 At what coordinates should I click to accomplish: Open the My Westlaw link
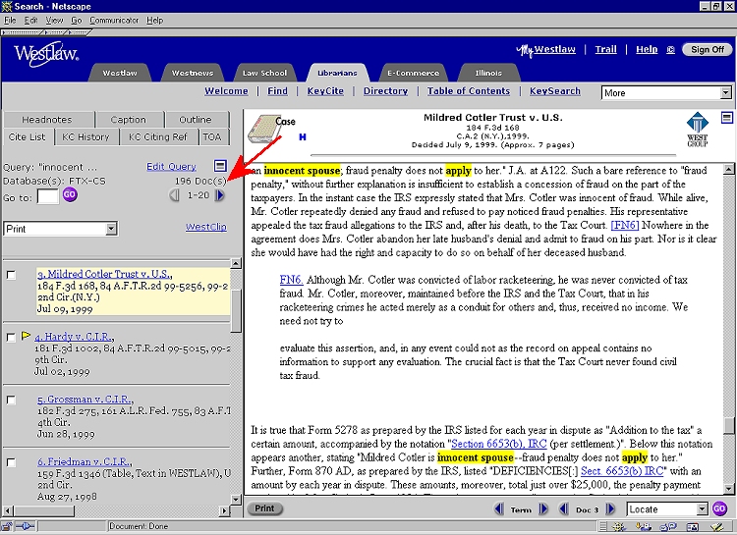coord(545,49)
